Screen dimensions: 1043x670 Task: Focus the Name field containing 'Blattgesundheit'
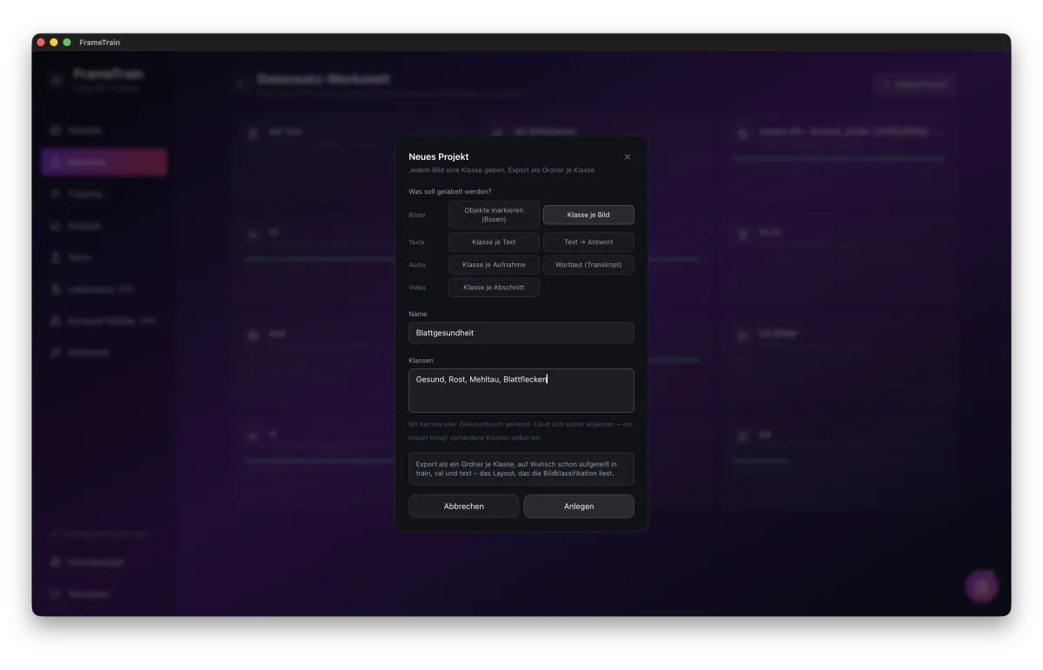coord(521,333)
